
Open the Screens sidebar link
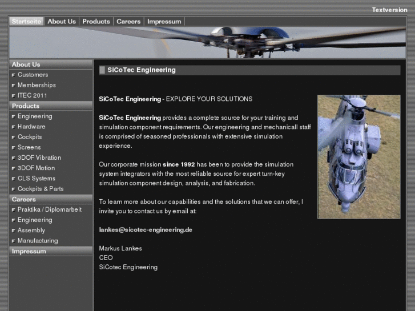click(29, 147)
